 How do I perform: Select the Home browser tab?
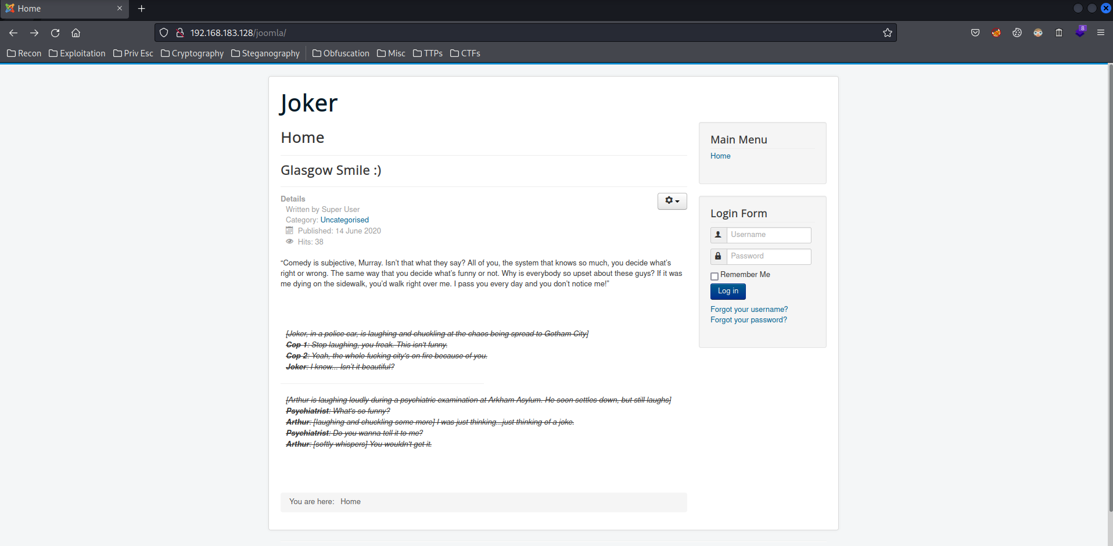64,9
